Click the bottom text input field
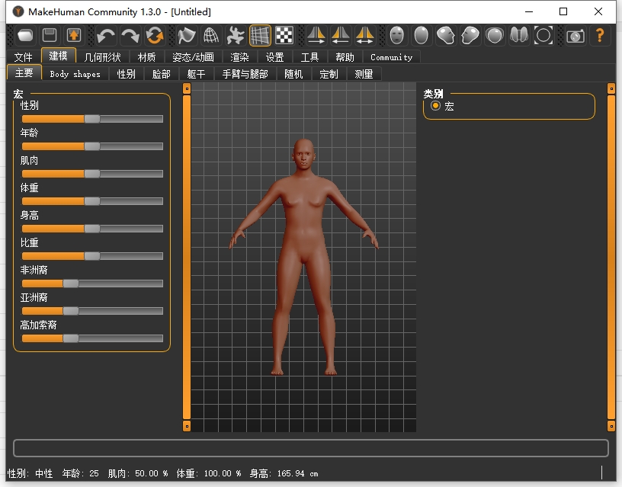The image size is (622, 487). point(311,447)
